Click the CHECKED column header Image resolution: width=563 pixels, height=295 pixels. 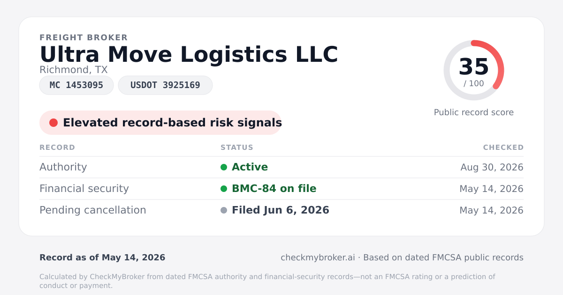point(503,147)
